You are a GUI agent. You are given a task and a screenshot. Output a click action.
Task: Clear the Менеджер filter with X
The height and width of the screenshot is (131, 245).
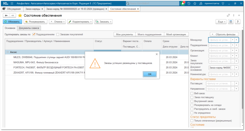coord(236,40)
